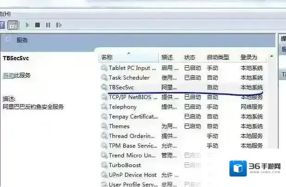Select the Thread Orderin... service
The image size is (286, 187).
(x=182, y=136)
